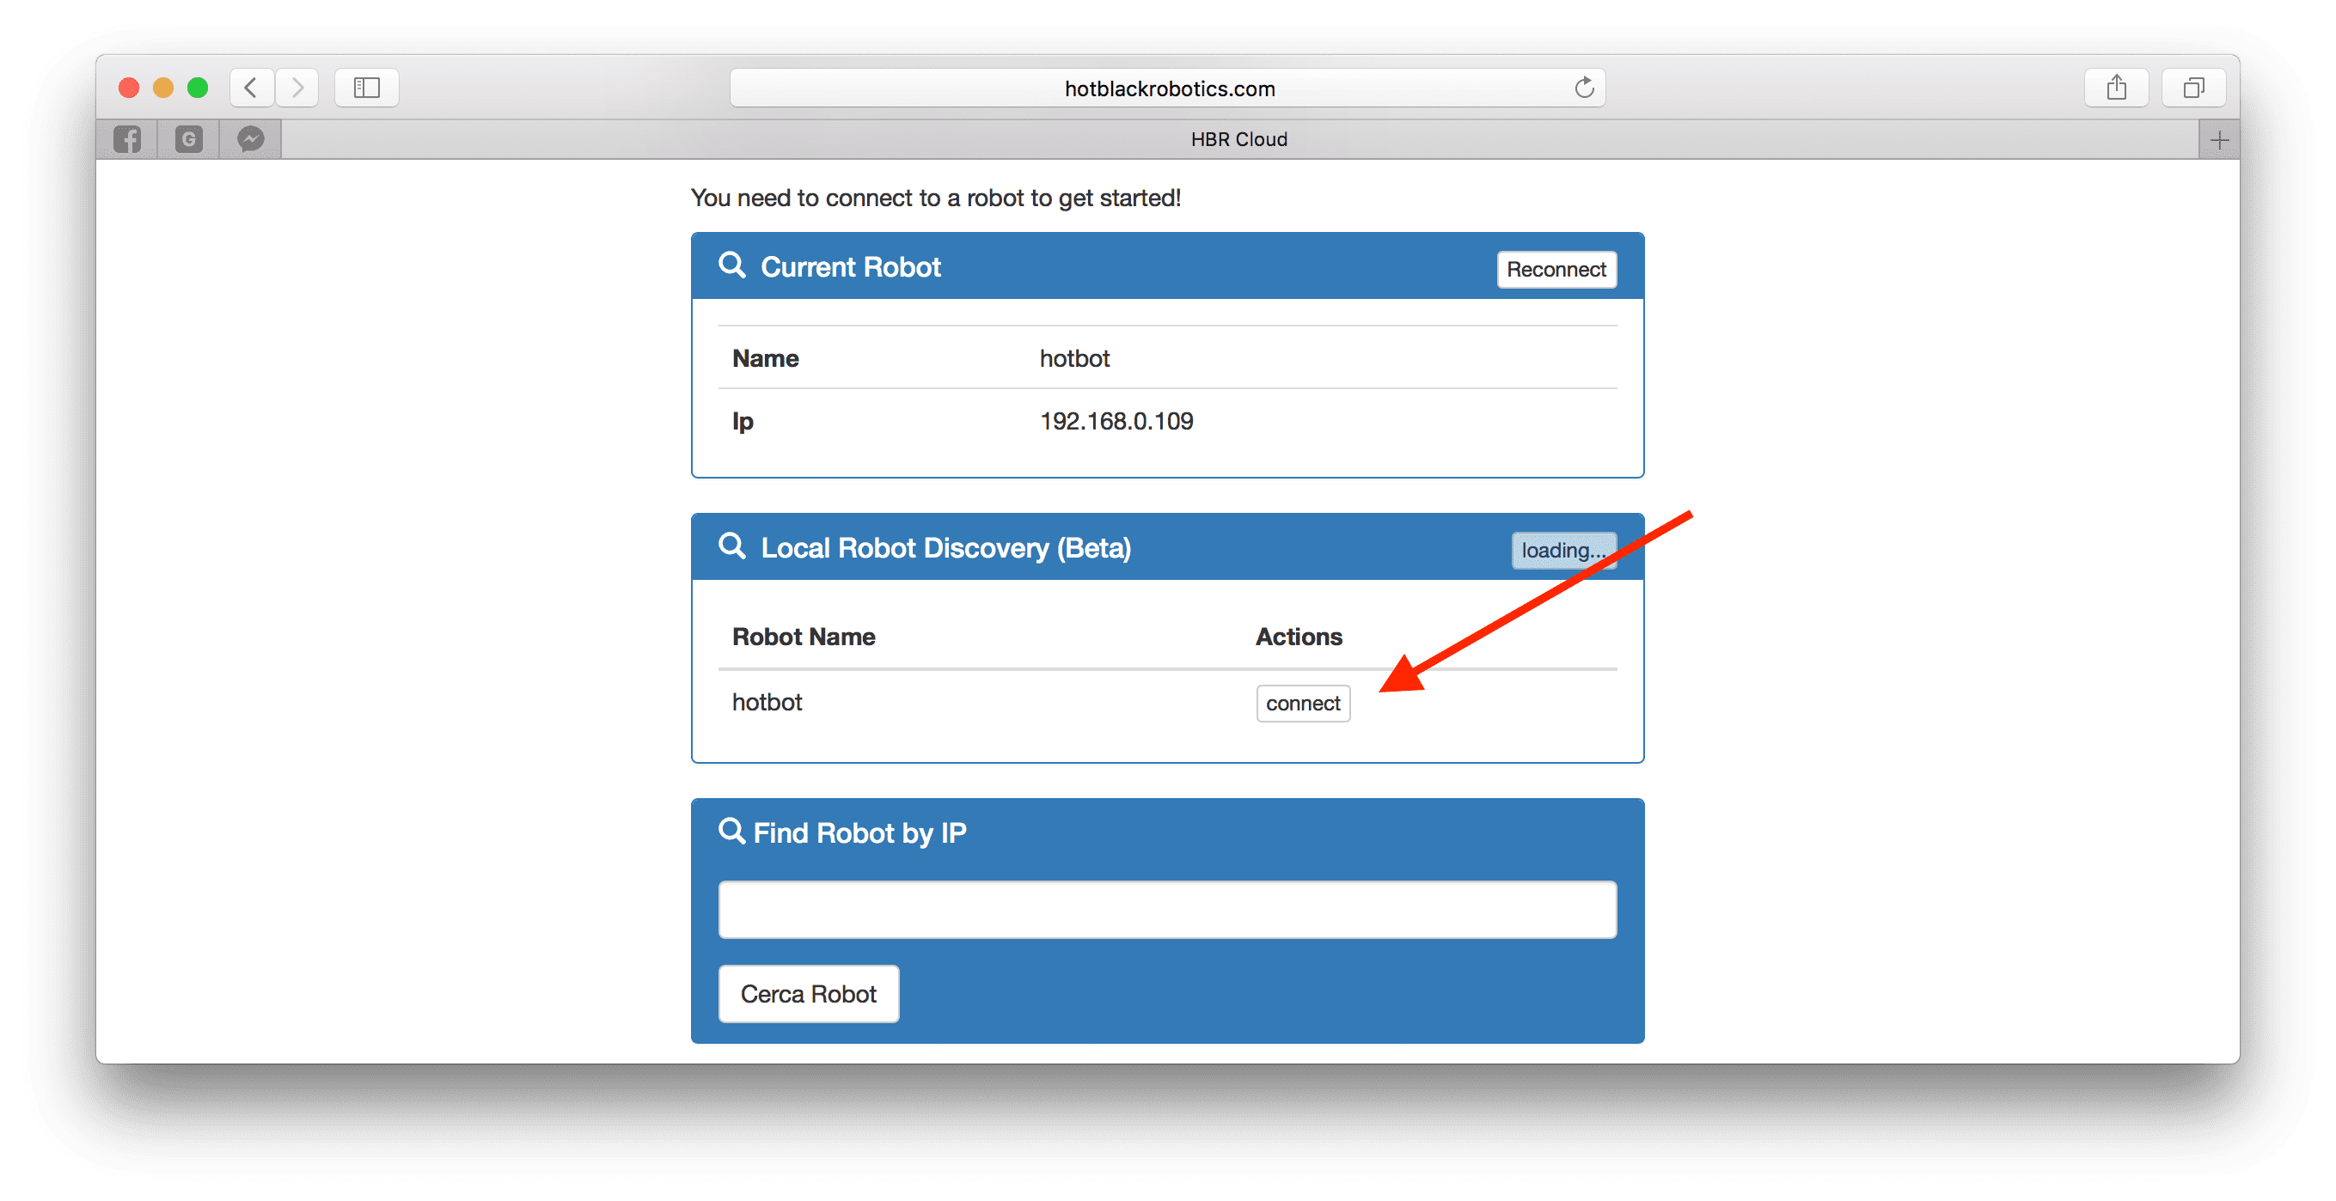Add a new tab with the plus icon
This screenshot has width=2336, height=1201.
coord(2219,139)
